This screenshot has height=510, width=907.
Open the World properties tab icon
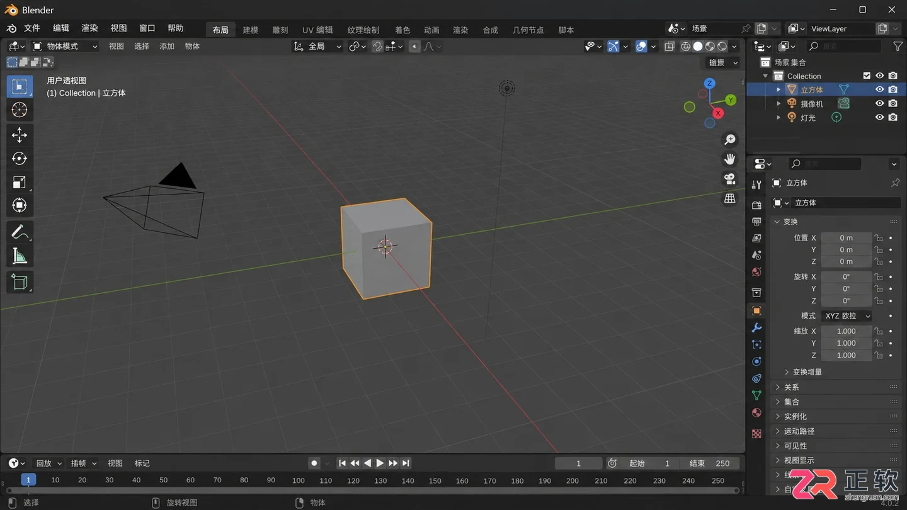tap(756, 272)
